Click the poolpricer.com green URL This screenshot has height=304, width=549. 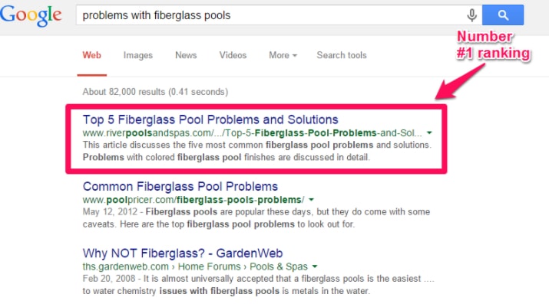193,200
